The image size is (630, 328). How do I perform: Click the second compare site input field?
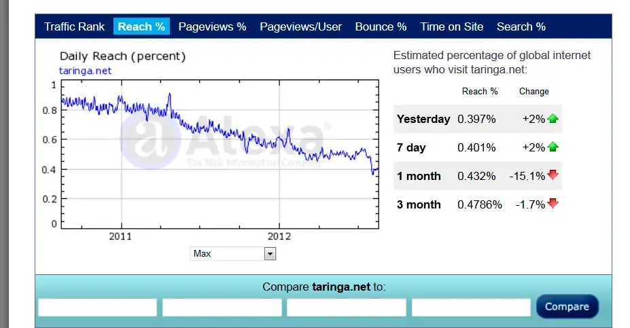point(222,308)
